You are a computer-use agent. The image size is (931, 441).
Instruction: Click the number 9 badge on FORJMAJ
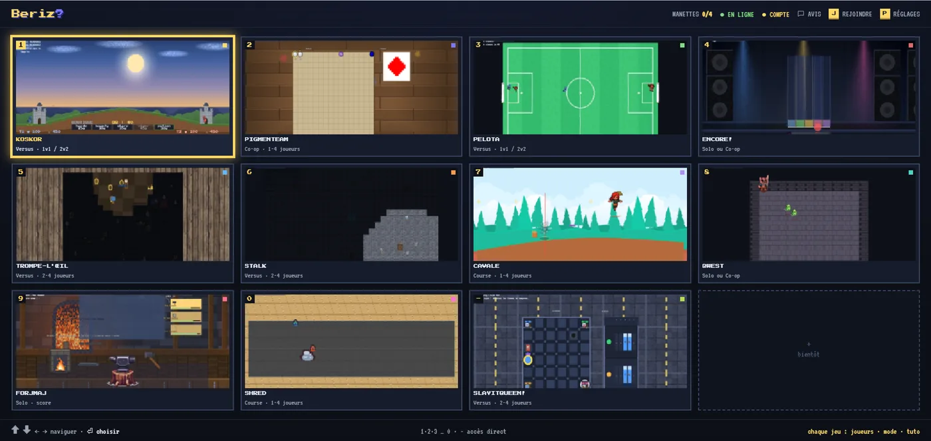(x=21, y=299)
